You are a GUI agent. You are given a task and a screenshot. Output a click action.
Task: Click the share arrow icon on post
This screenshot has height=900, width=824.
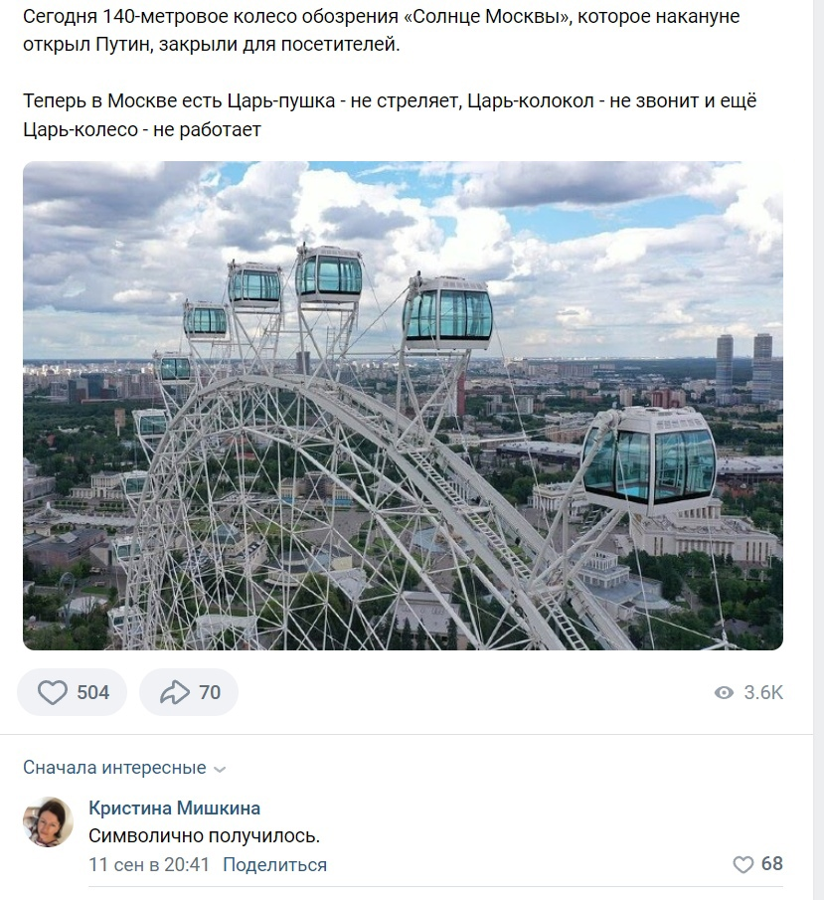click(x=175, y=692)
